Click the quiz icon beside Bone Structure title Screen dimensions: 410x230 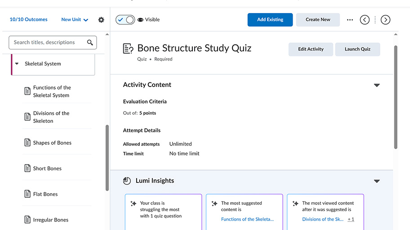tap(128, 48)
